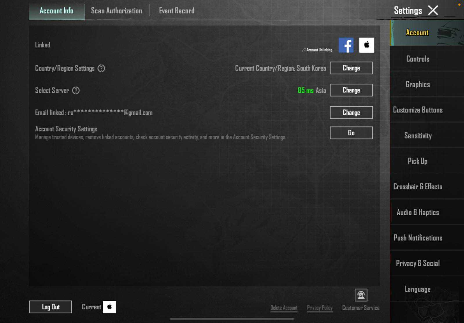
Task: Click the 'Email linked' gmail address text
Action: 94,113
